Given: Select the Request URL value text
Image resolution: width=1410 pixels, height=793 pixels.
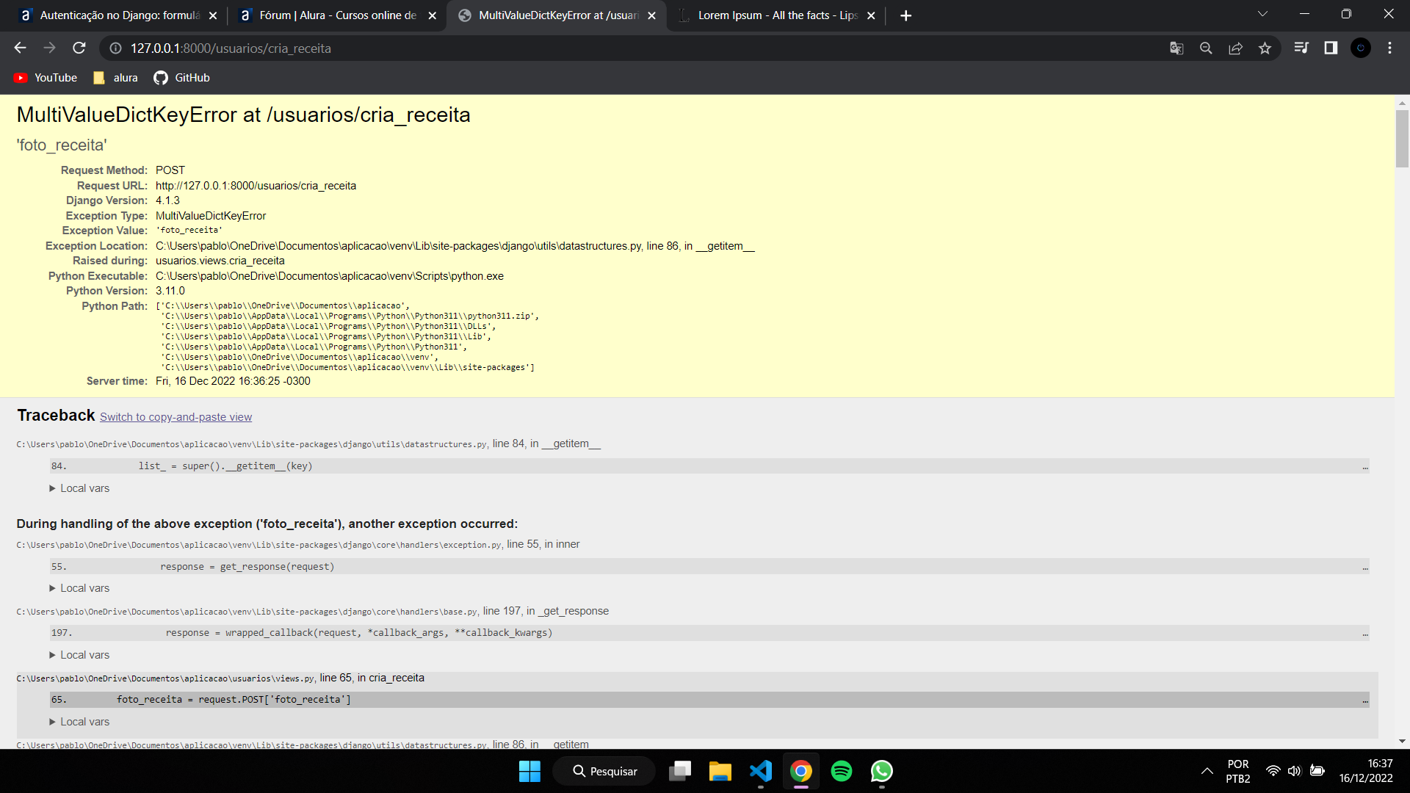Looking at the screenshot, I should pos(256,186).
